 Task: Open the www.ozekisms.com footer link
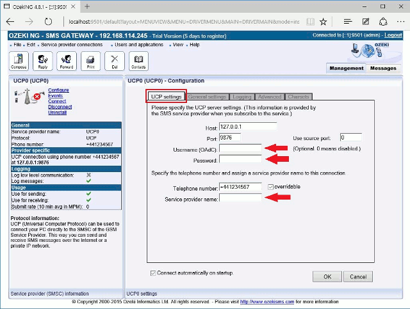[x=267, y=302]
